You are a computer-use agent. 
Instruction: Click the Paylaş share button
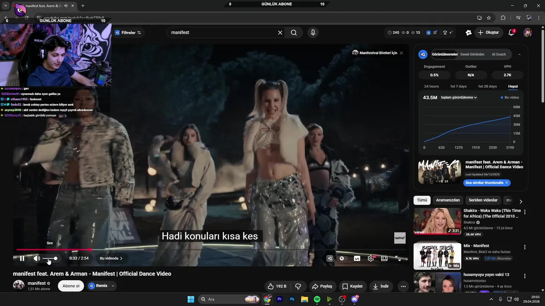(322, 286)
